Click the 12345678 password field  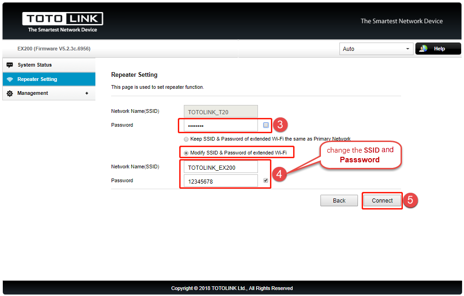click(x=221, y=181)
